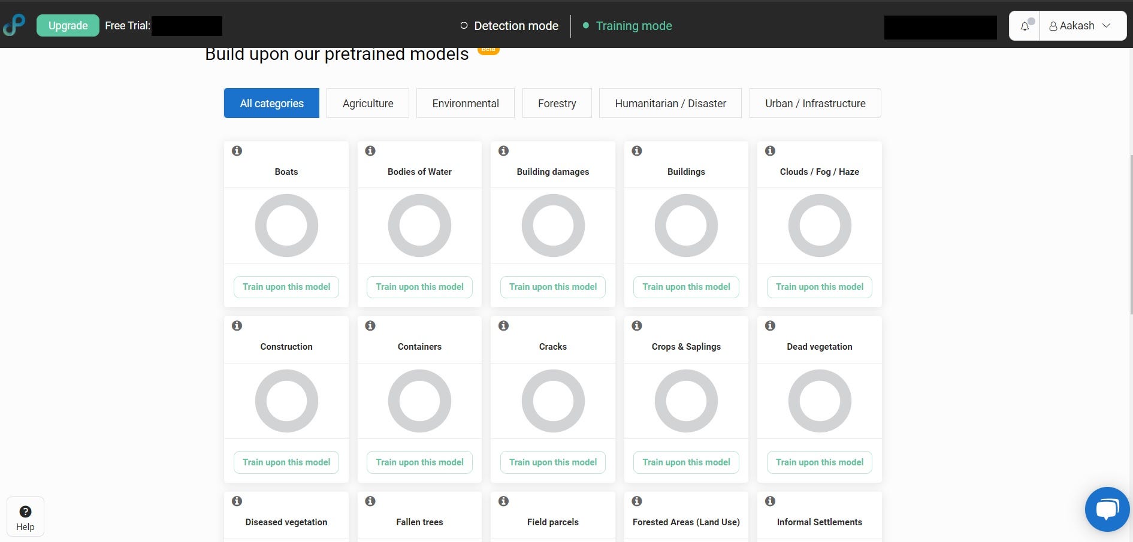Click the Help question mark icon
1133x542 pixels.
[x=25, y=511]
